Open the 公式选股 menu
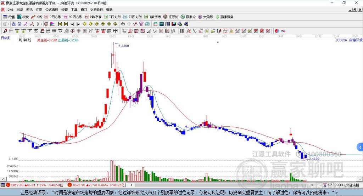The width and height of the screenshot is (363, 196). click(x=52, y=10)
